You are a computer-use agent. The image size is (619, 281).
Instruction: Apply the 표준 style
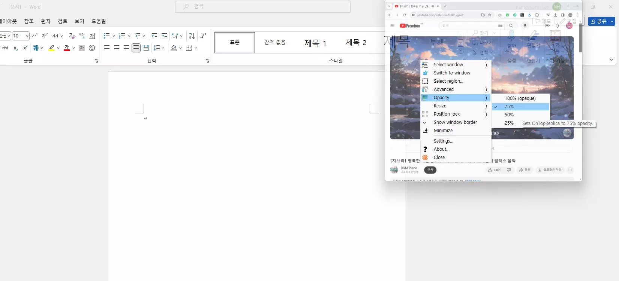[235, 42]
